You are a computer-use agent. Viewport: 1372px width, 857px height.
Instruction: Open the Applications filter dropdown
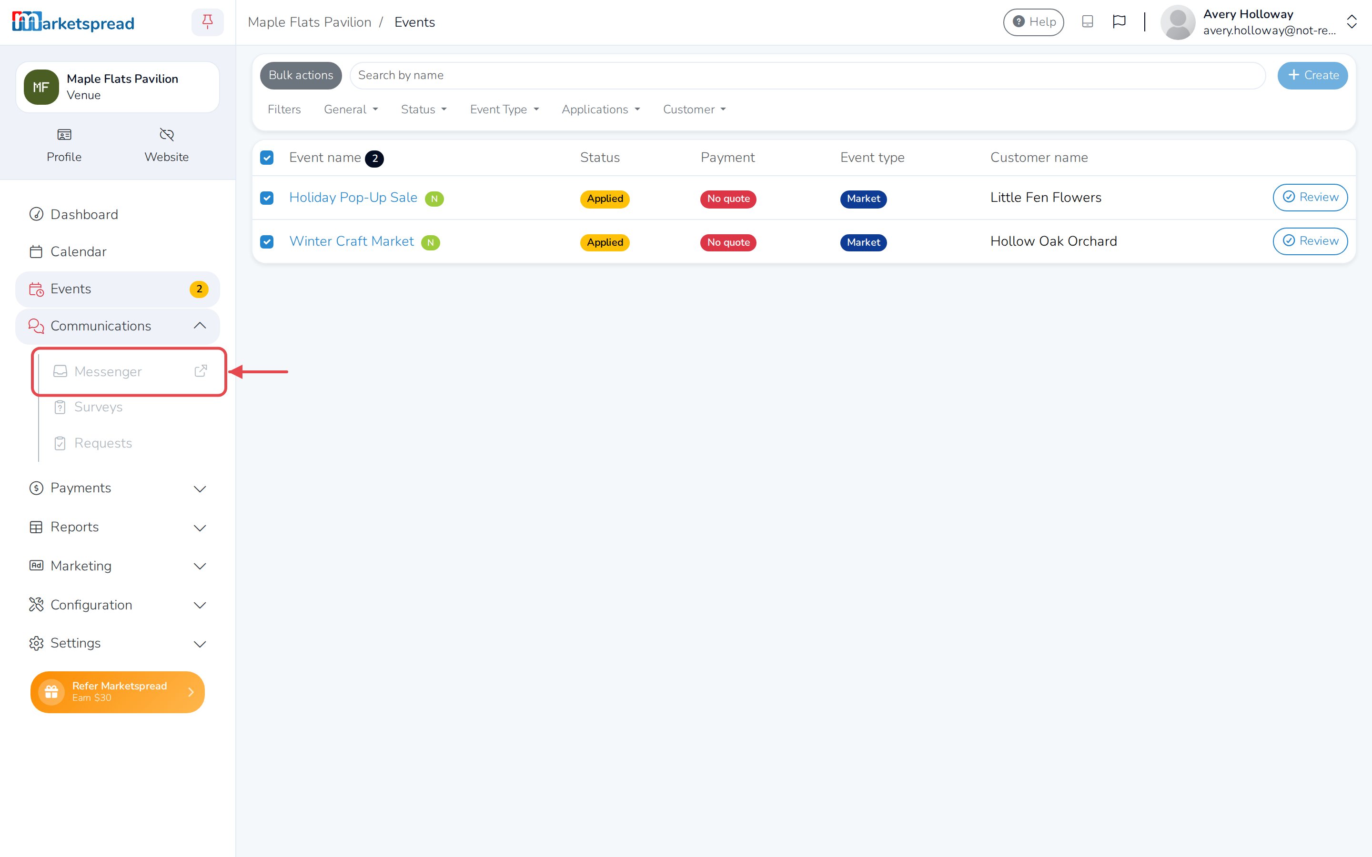pos(600,110)
